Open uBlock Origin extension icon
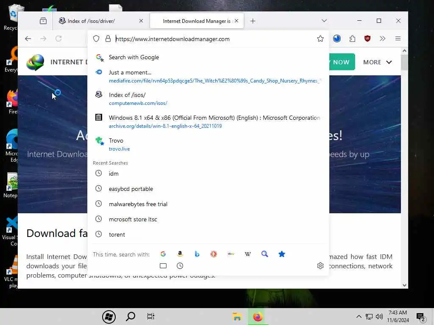The width and height of the screenshot is (434, 325). 367,39
